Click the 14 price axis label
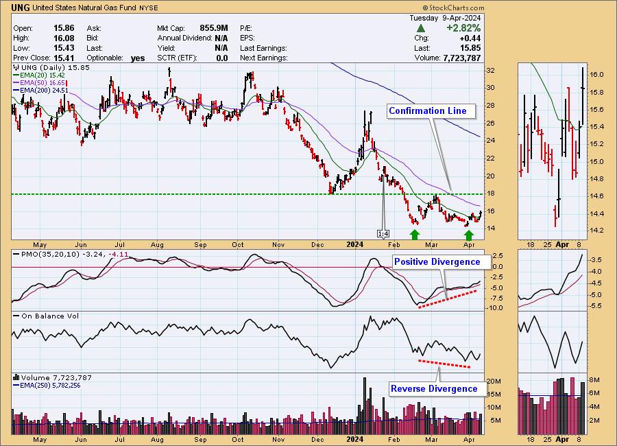Image resolution: width=617 pixels, height=446 pixels. click(x=490, y=228)
